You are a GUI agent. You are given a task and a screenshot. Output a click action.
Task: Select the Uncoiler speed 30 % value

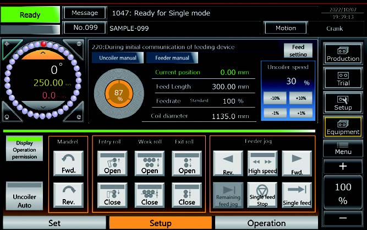coord(298,82)
